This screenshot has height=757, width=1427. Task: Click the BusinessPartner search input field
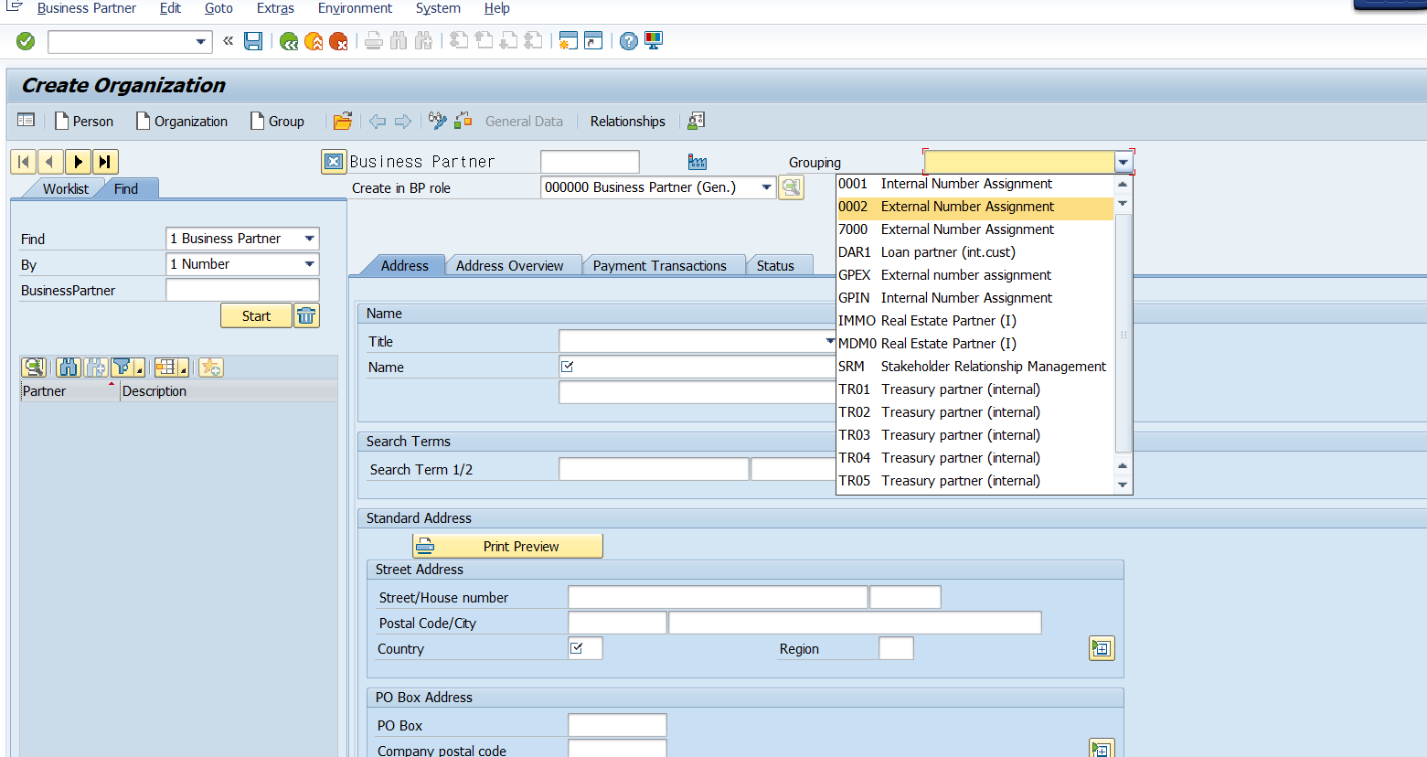[242, 290]
